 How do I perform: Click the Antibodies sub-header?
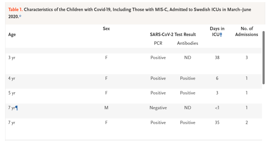[x=187, y=43]
